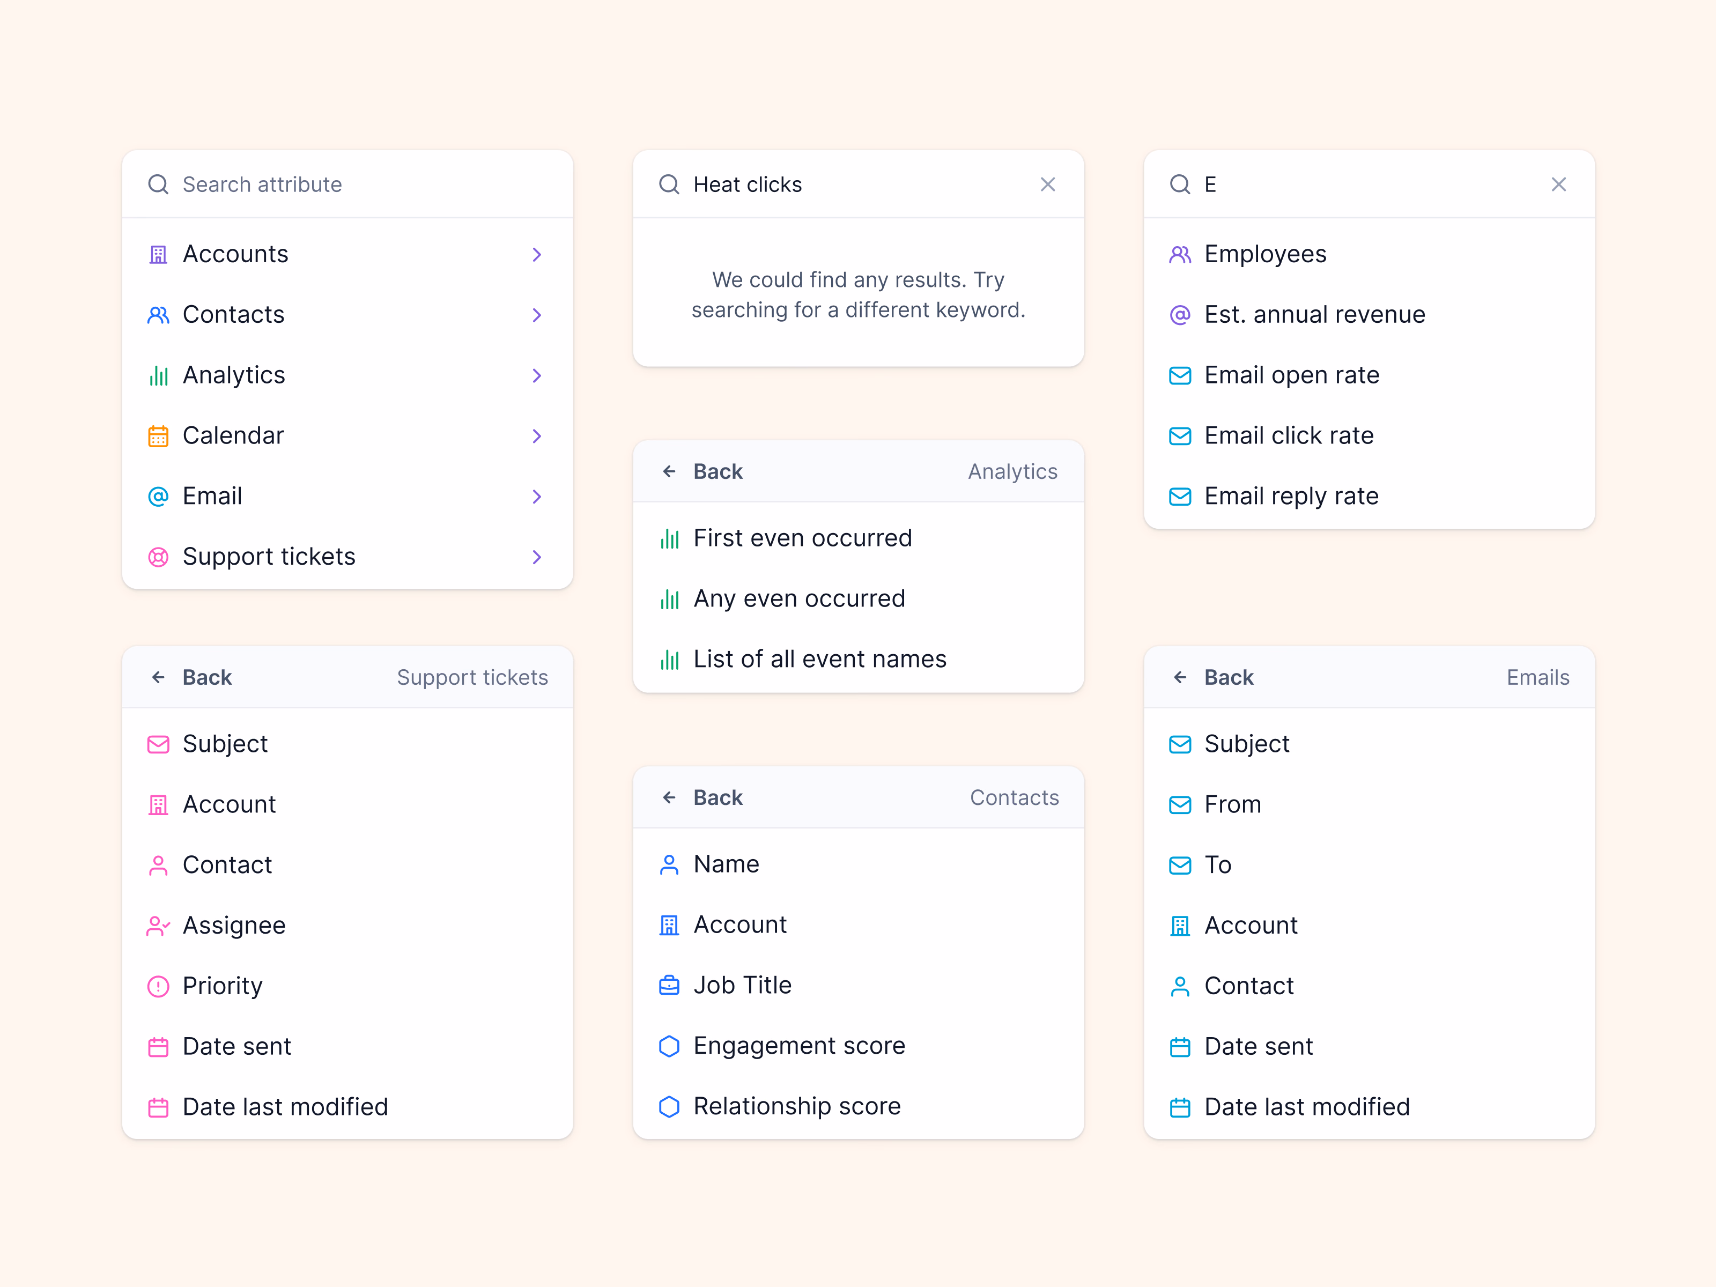Select Date last modified in Emails list
This screenshot has width=1716, height=1287.
(x=1369, y=1108)
